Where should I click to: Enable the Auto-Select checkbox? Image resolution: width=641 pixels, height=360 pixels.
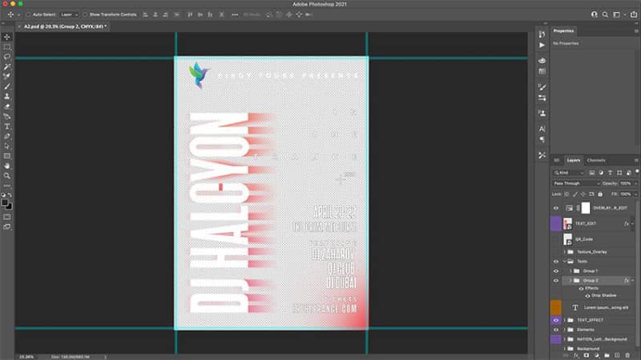28,14
